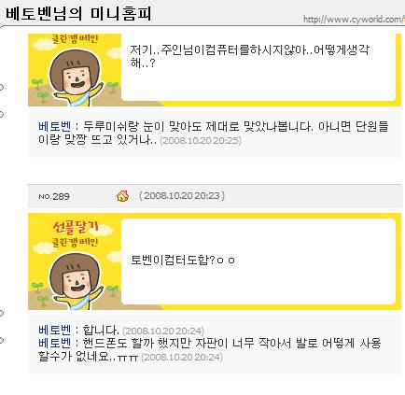Click the reply text starting with 두루미쉬랑 눈이

coord(214,133)
